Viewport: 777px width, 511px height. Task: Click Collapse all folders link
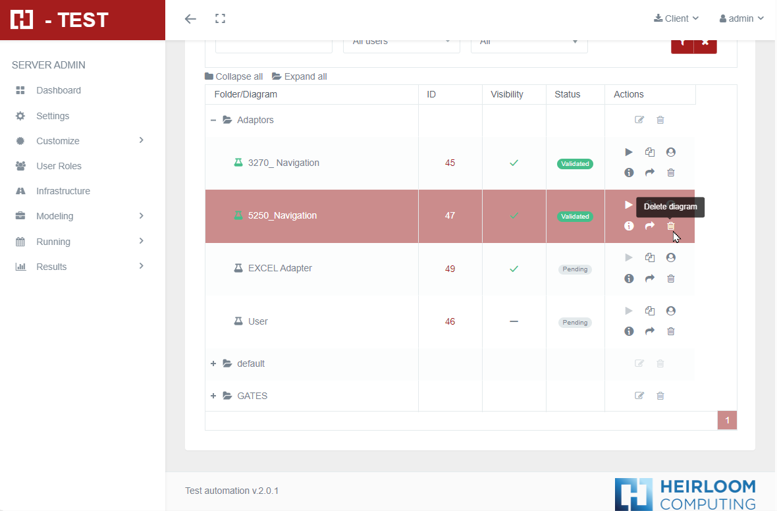[234, 76]
